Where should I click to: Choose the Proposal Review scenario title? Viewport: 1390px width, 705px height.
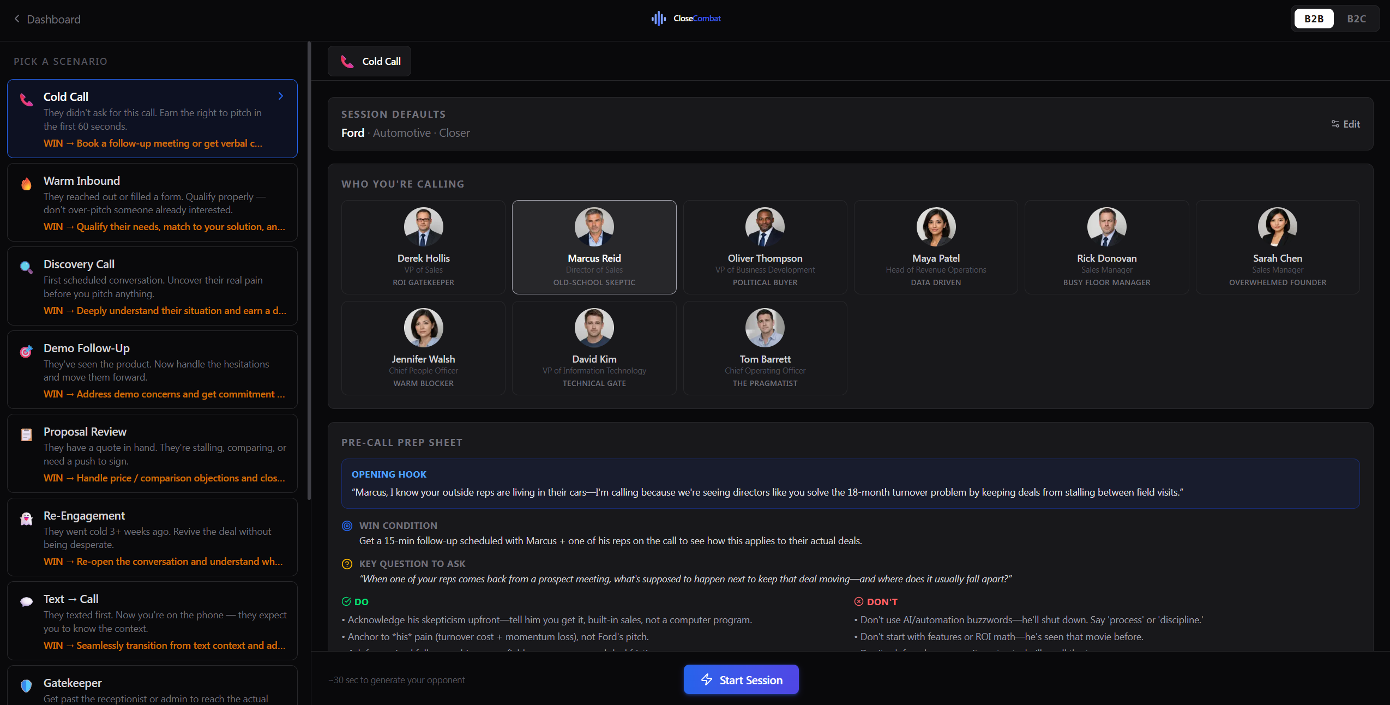[85, 432]
